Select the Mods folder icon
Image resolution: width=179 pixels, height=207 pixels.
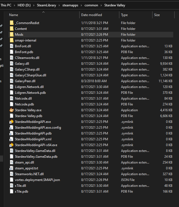coord(12,35)
